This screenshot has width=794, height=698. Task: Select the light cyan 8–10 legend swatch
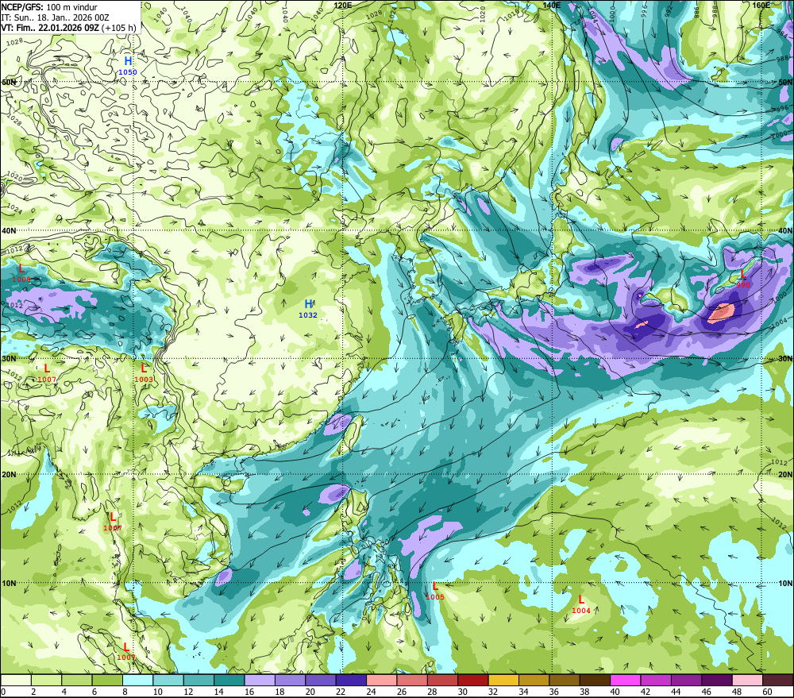(x=137, y=680)
